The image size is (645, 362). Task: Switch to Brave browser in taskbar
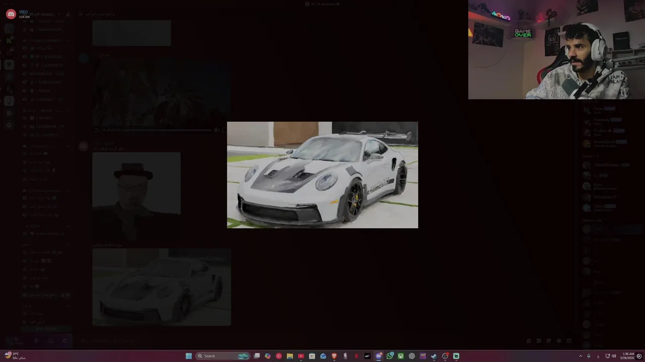pos(334,356)
